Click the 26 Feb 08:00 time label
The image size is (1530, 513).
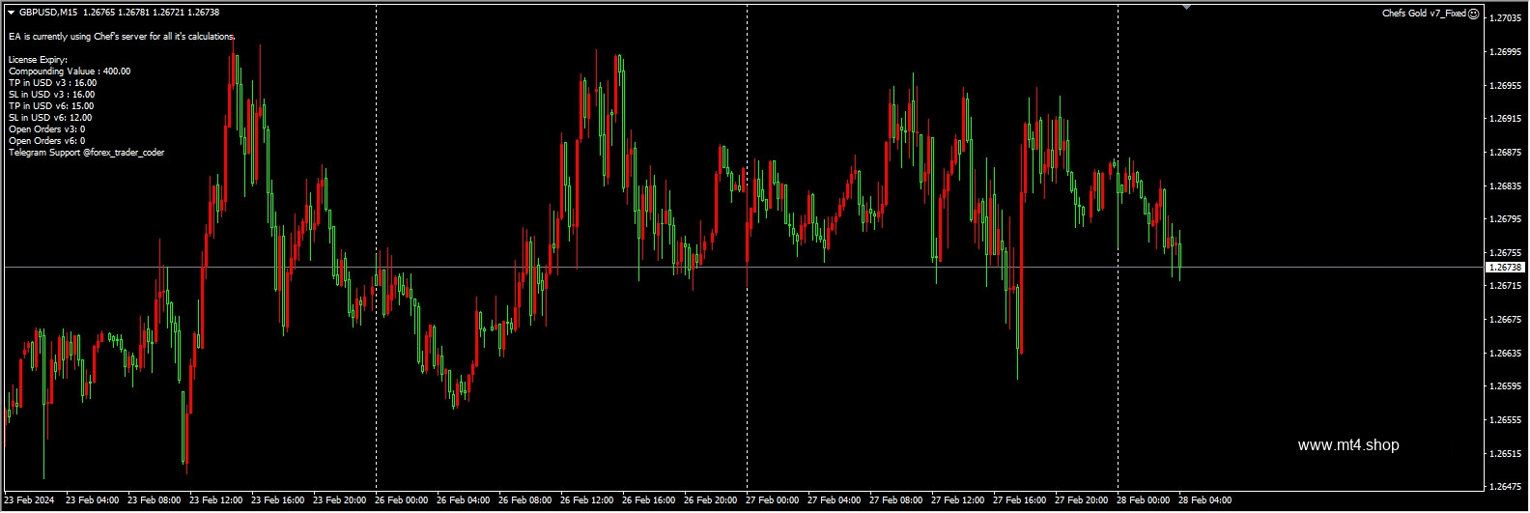click(525, 500)
